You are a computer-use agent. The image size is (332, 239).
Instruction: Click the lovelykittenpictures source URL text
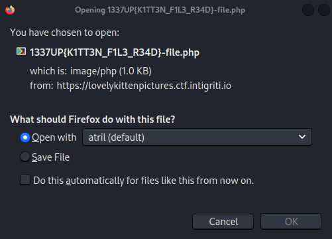[144, 86]
